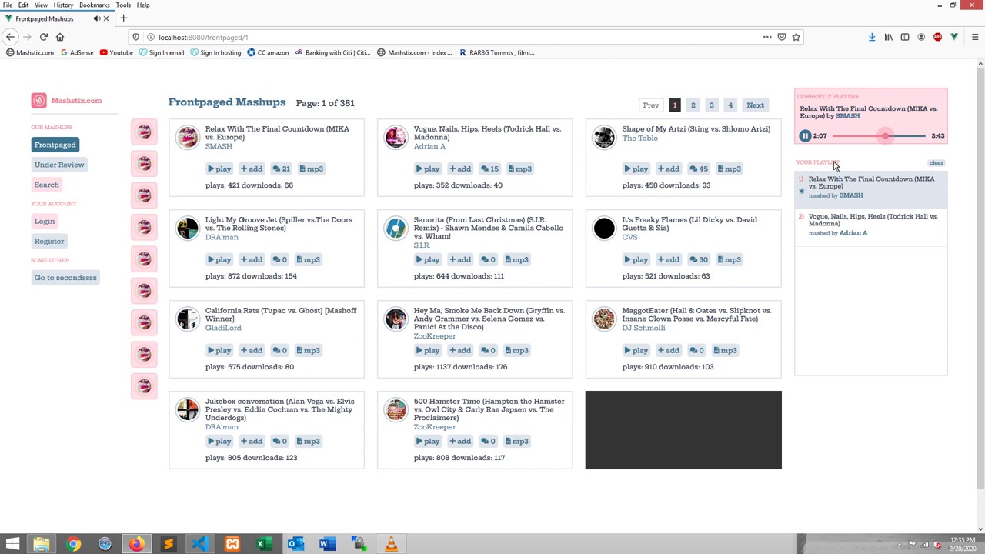Go back to previous page
The image size is (985, 554).
(10, 37)
